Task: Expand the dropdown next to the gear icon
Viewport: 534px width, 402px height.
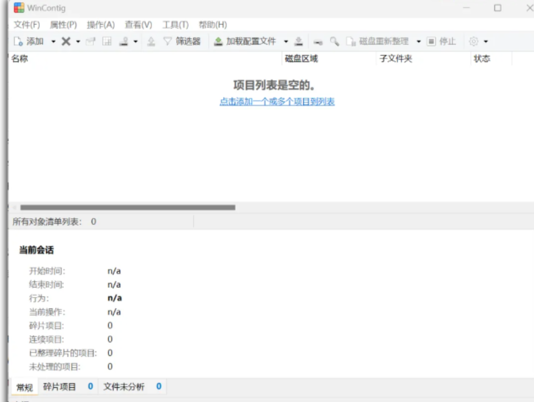Action: click(486, 41)
